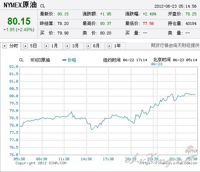
Task: Click the 11:30 time axis label
Action: 64,159
